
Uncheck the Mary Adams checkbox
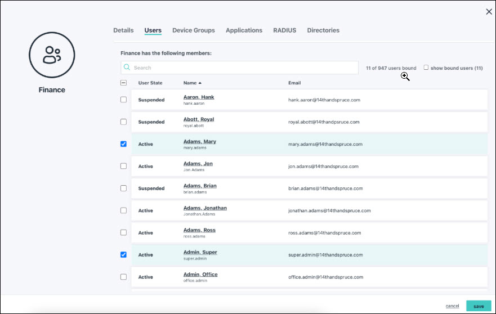[x=124, y=144]
